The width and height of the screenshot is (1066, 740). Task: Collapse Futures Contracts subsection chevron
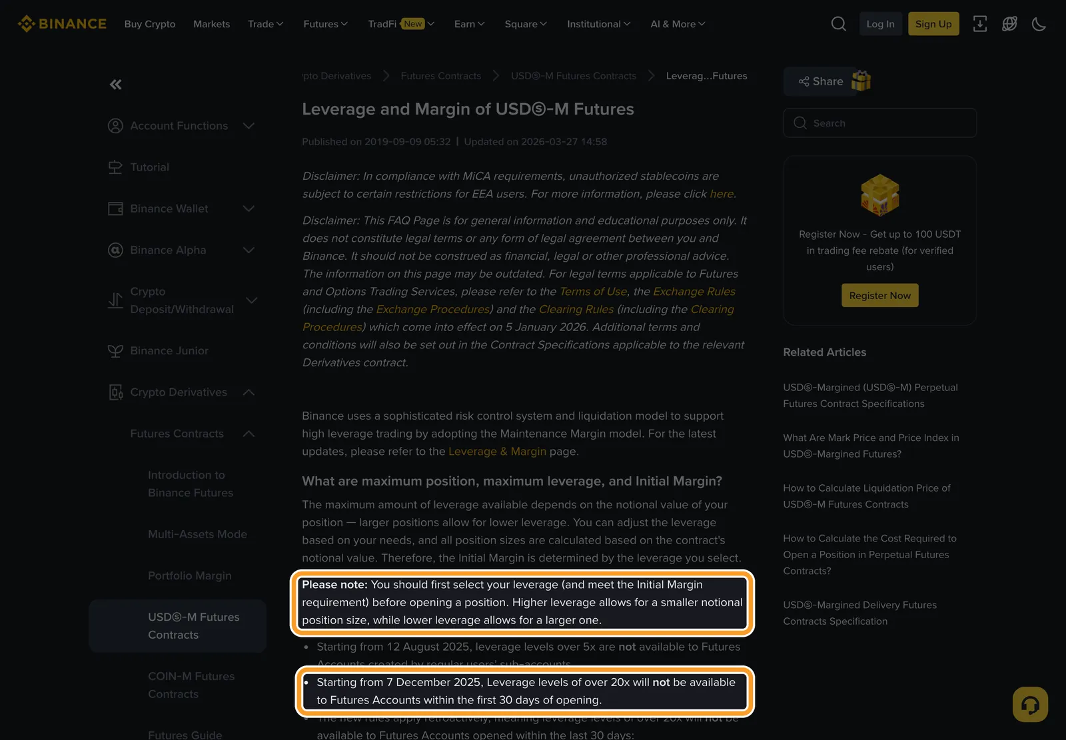pos(249,434)
